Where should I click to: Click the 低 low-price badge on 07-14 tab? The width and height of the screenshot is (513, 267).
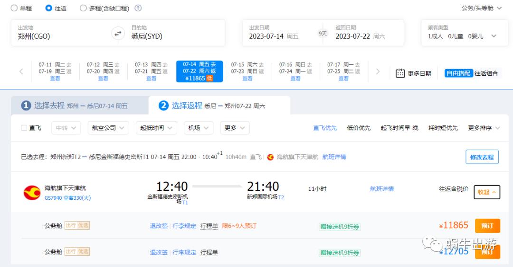click(x=210, y=78)
